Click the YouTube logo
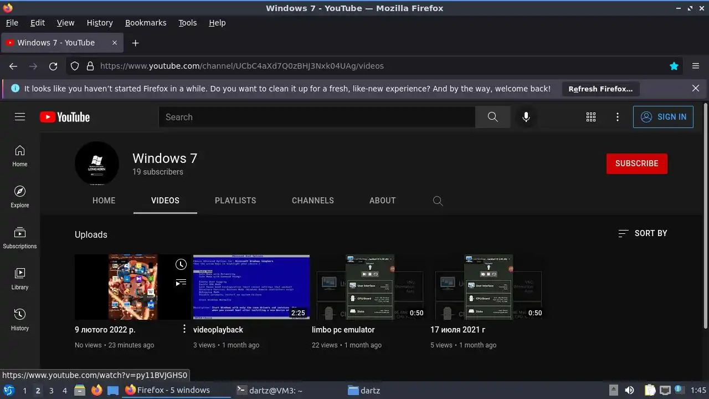The width and height of the screenshot is (709, 399). (65, 117)
